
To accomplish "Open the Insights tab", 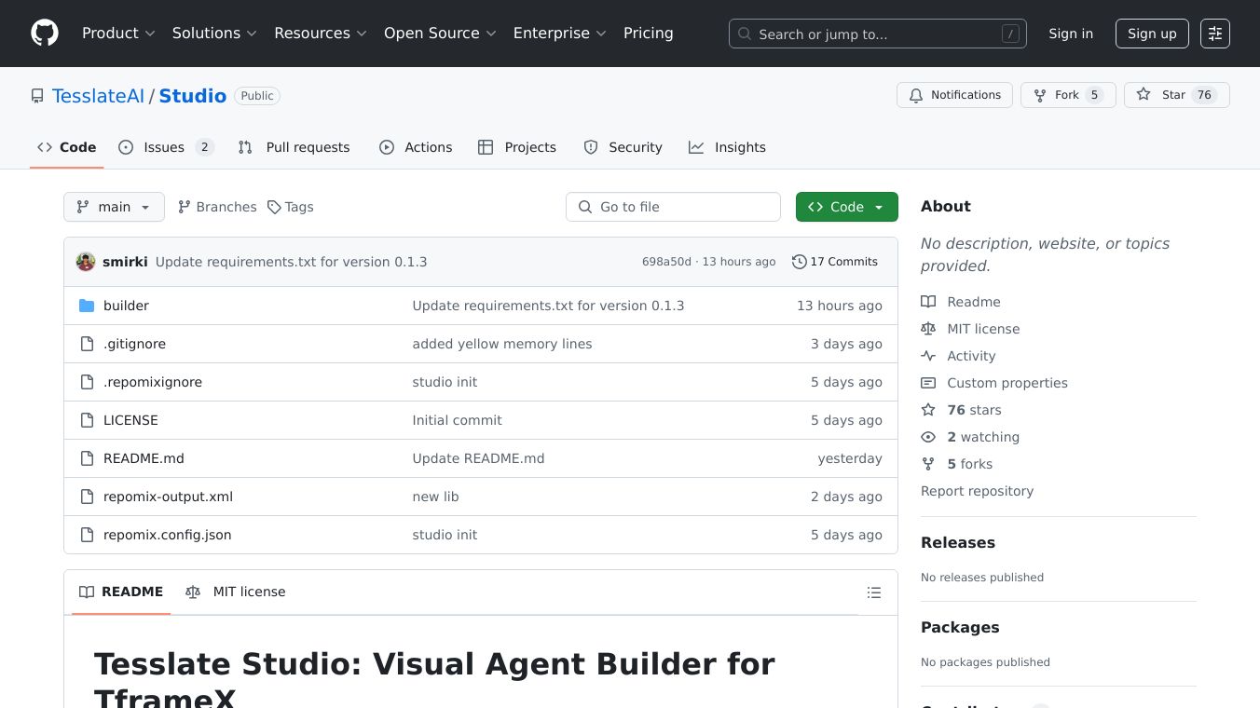I will coord(727,147).
